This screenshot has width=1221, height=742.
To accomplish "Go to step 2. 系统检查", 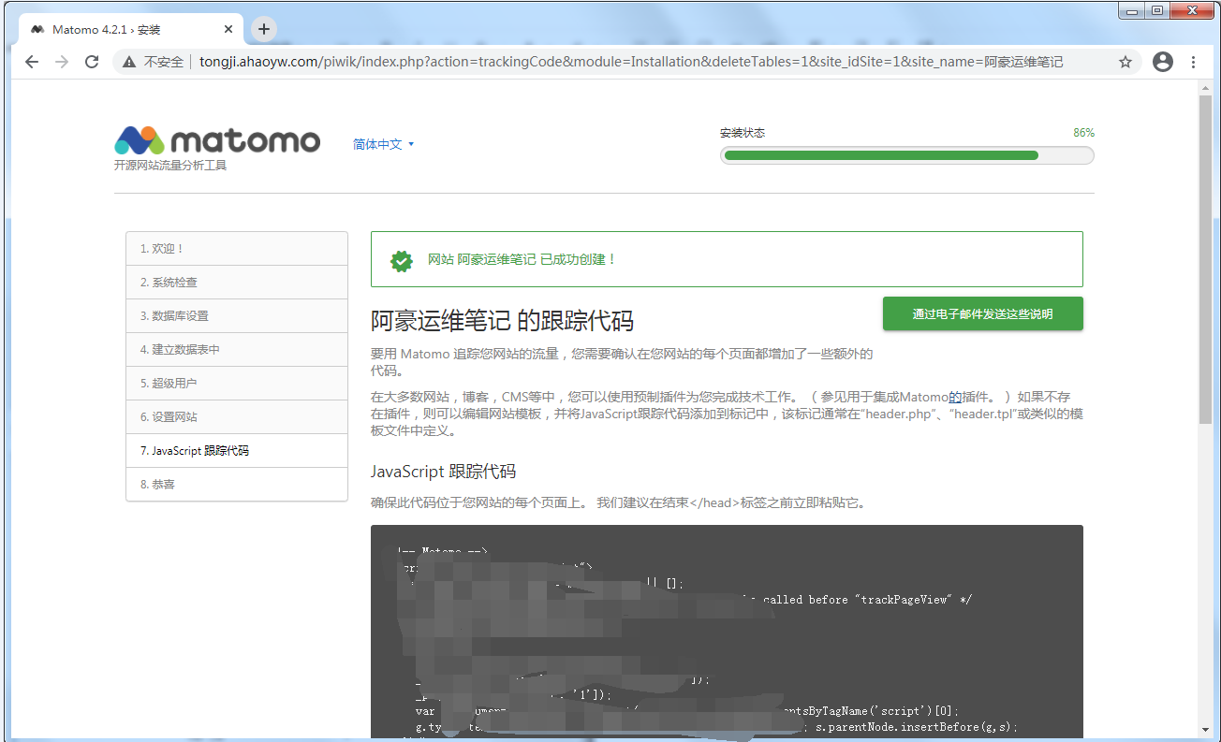I will pyautogui.click(x=237, y=283).
